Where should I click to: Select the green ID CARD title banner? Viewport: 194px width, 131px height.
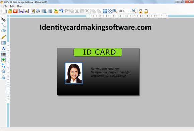tap(98, 52)
